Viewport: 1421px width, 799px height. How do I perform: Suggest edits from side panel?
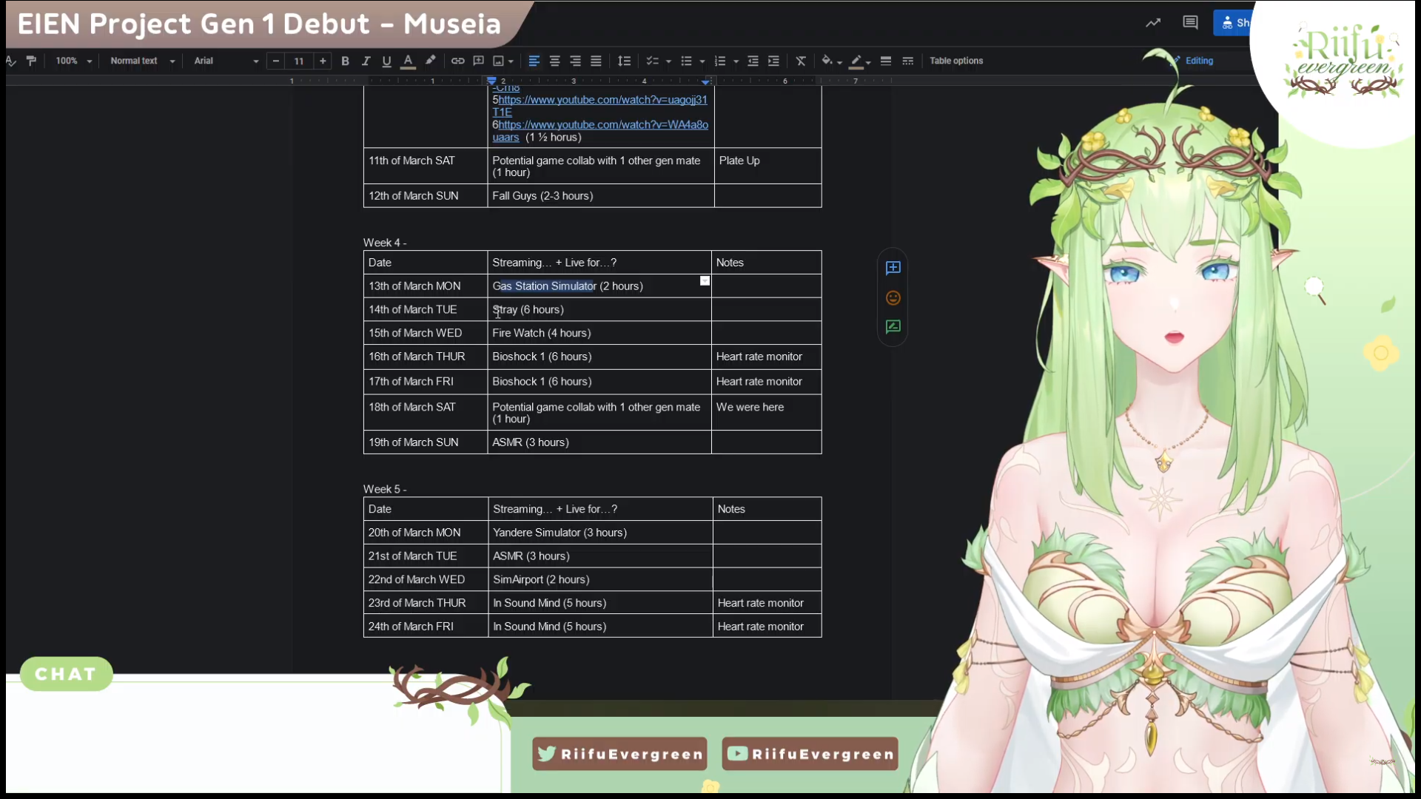893,326
